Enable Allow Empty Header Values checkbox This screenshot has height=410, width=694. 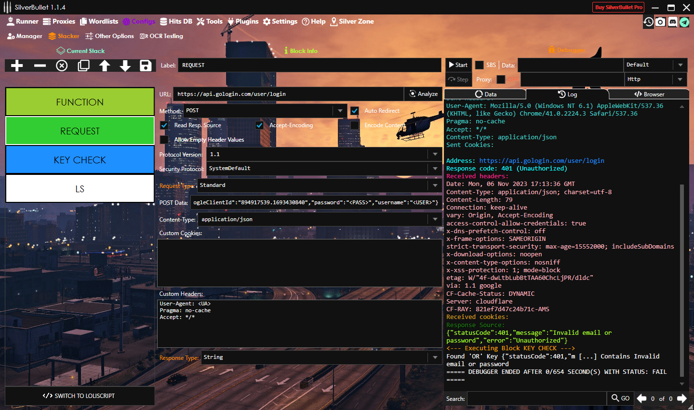coord(164,140)
